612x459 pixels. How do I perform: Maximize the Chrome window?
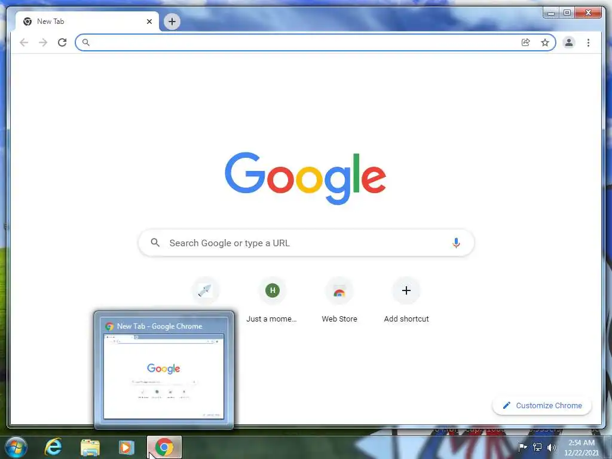click(567, 13)
